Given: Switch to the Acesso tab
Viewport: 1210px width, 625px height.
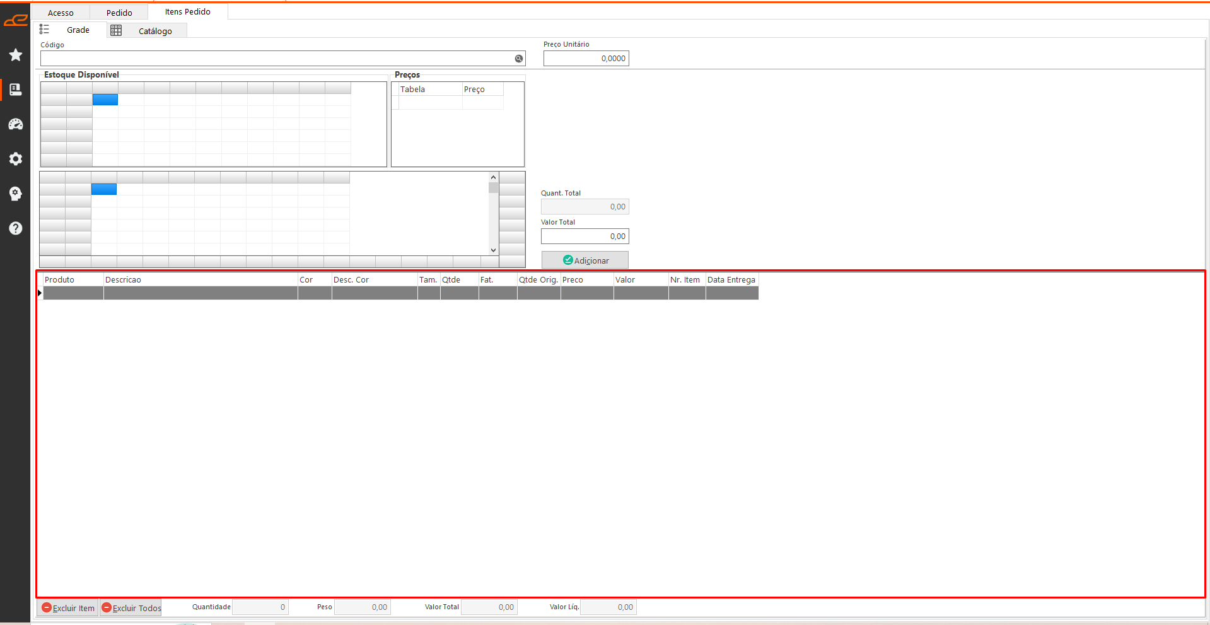Looking at the screenshot, I should (61, 13).
